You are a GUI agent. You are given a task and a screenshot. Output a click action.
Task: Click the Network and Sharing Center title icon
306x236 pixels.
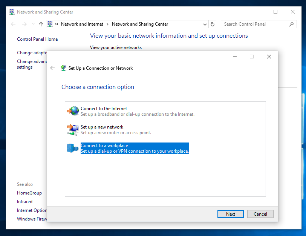pyautogui.click(x=12, y=12)
